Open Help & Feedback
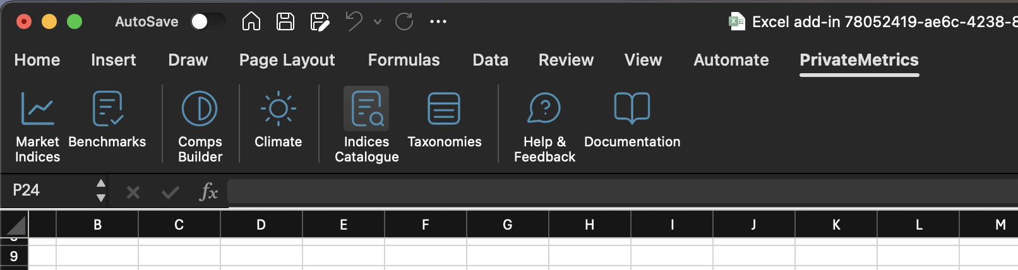Image resolution: width=1018 pixels, height=270 pixels. (x=544, y=125)
